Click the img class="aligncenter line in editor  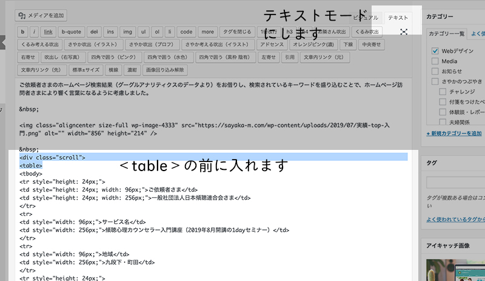click(204, 129)
